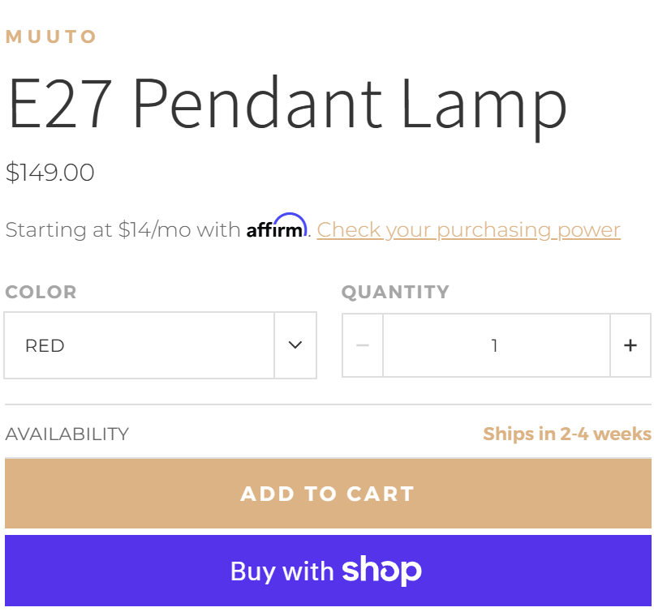
Task: Click the $149.00 price text
Action: (x=50, y=173)
